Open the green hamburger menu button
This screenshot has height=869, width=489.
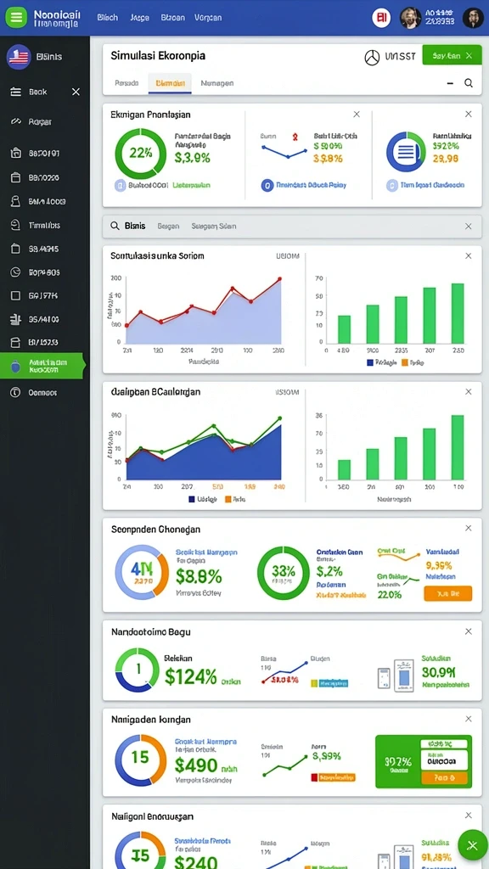click(x=17, y=17)
